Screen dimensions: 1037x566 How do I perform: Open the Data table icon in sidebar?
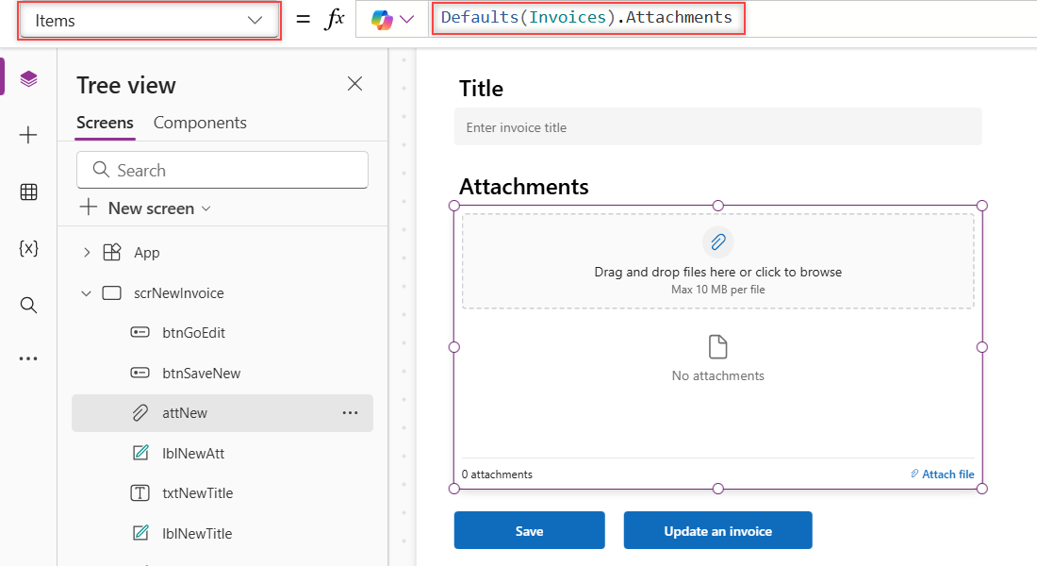click(x=28, y=192)
